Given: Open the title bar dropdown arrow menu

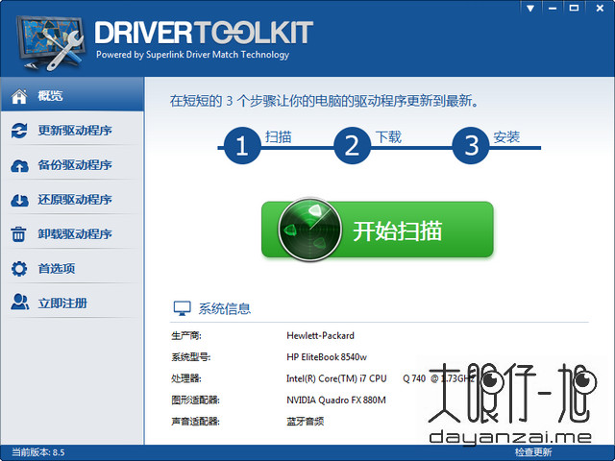Looking at the screenshot, I should [530, 8].
